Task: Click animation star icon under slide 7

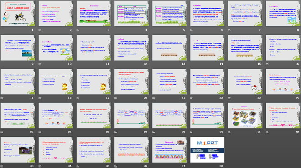Action: pos(229,30)
